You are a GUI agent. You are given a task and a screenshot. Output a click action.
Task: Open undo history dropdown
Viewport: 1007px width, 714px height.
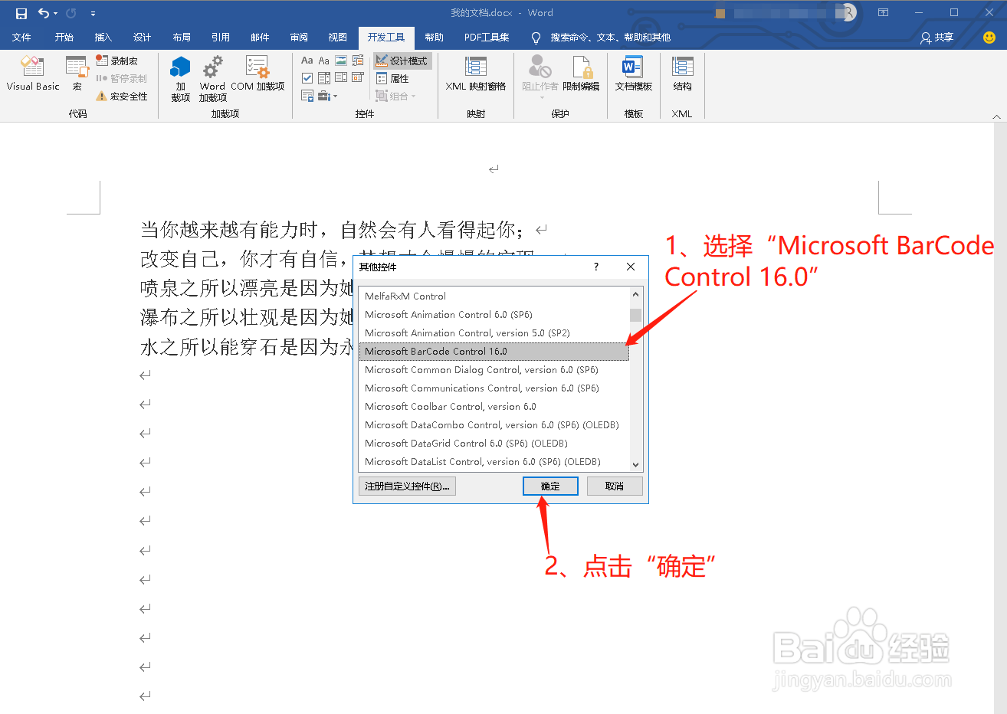[55, 13]
